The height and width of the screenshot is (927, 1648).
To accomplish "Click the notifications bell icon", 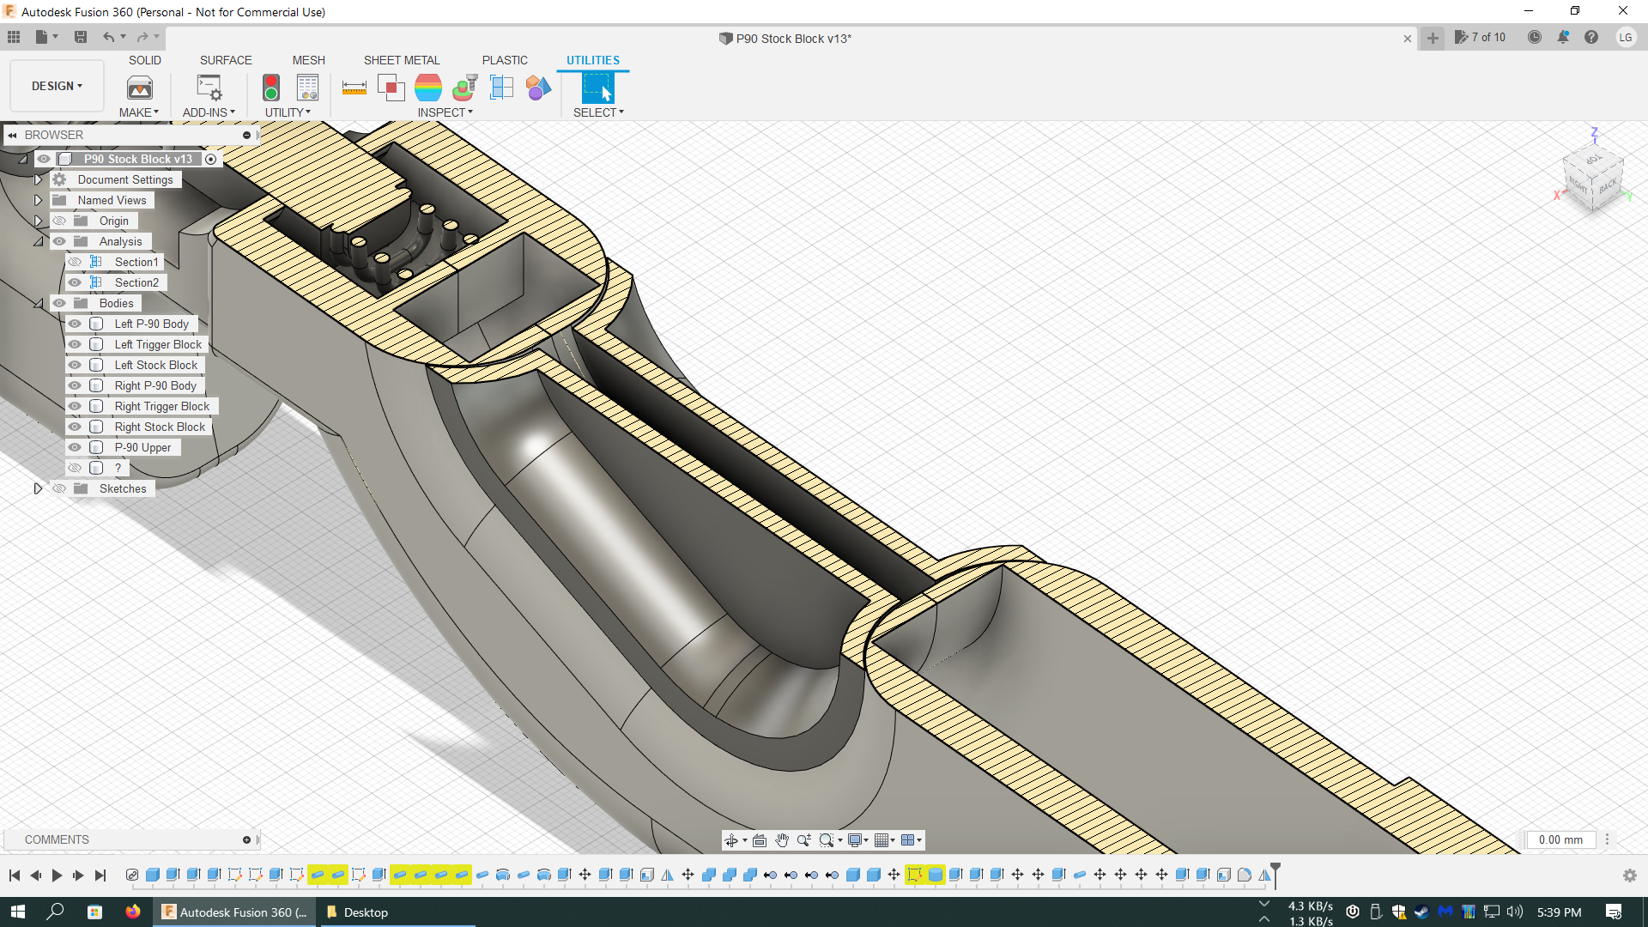I will [x=1563, y=37].
